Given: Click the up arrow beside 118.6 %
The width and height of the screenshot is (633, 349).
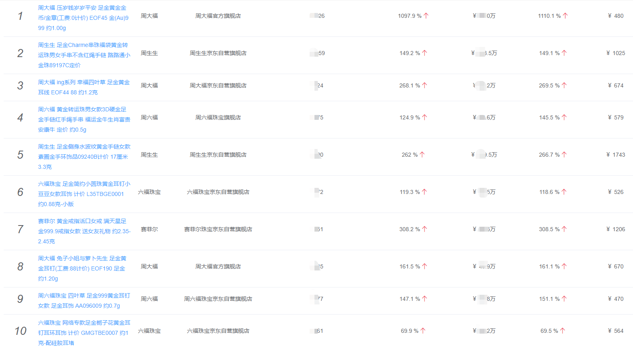Looking at the screenshot, I should tap(564, 192).
